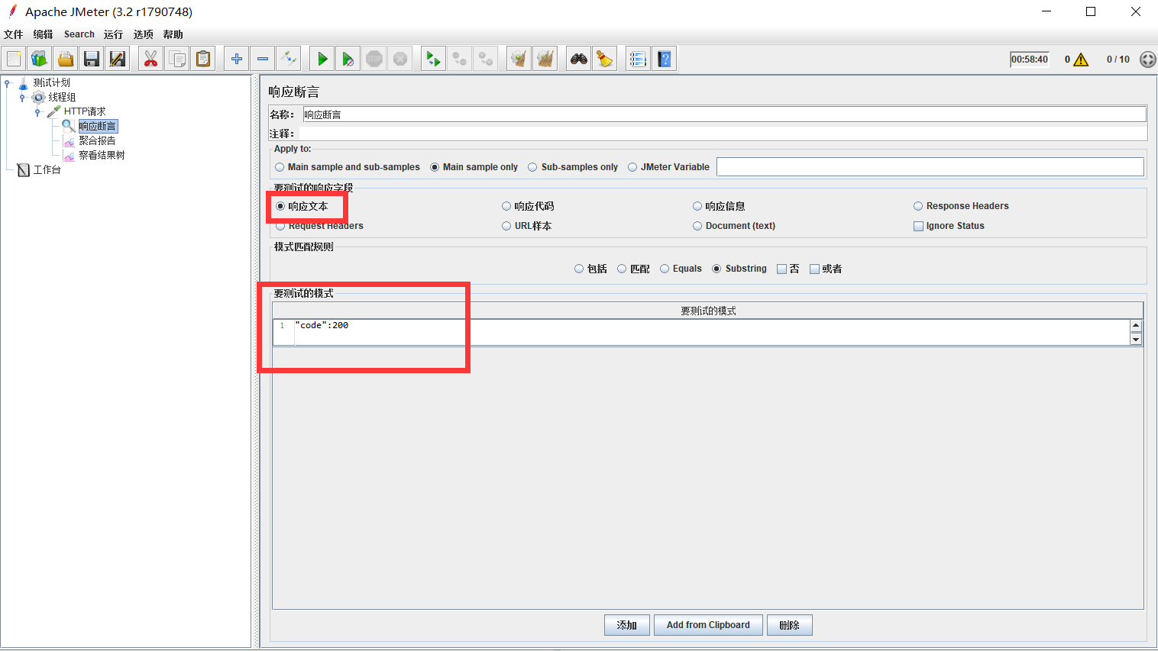Select Equals pattern matching radio
Viewport: 1158px width, 651px height.
click(665, 269)
